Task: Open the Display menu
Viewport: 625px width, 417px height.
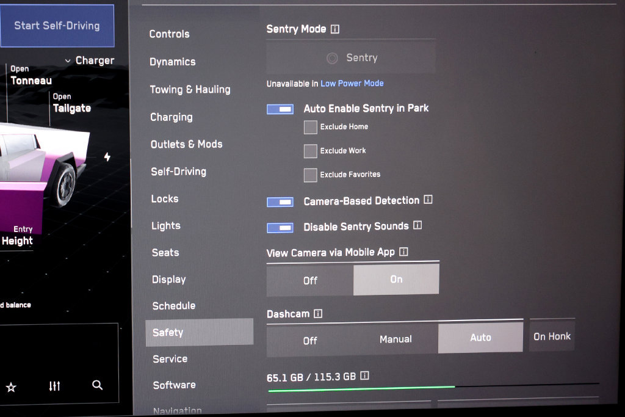Action: coord(169,280)
